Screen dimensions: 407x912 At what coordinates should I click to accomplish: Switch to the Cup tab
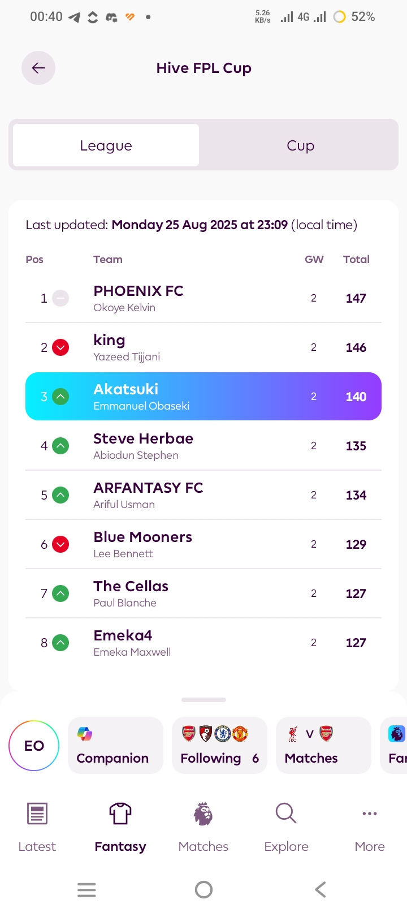(300, 145)
